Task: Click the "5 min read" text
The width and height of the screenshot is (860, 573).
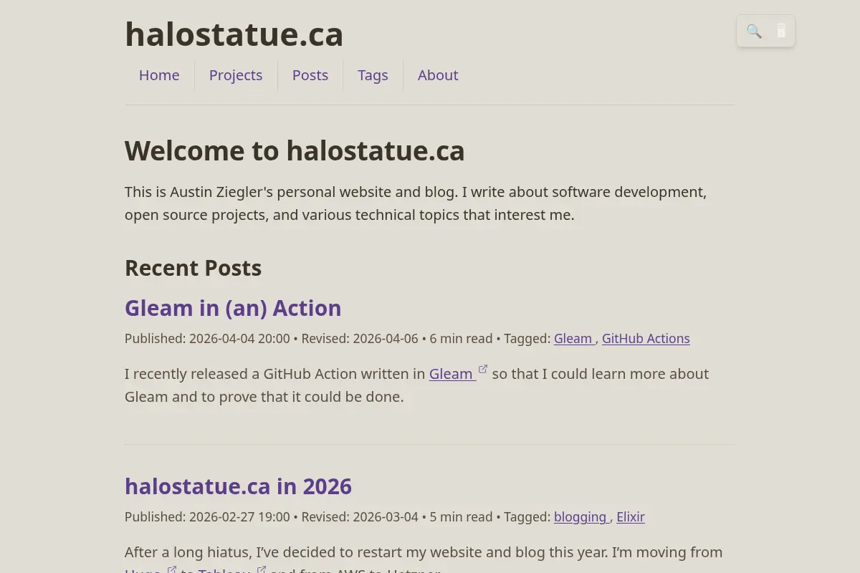Action: pos(461,517)
